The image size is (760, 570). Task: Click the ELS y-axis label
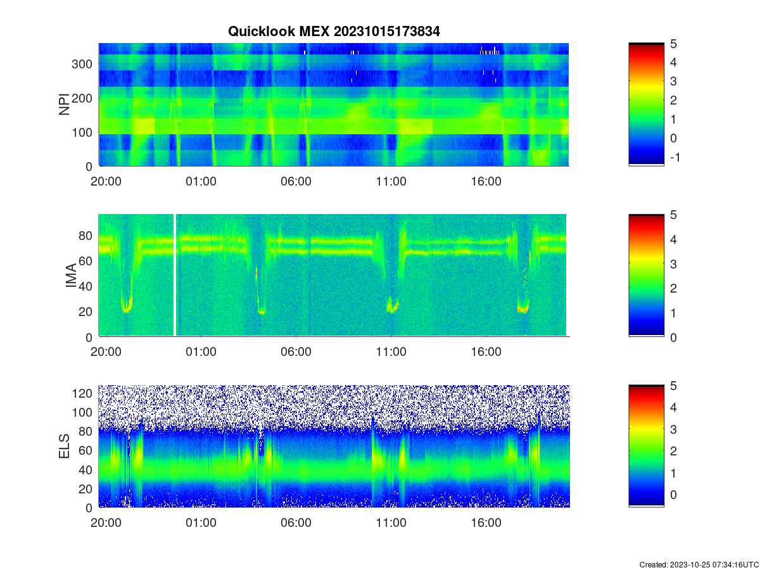pyautogui.click(x=65, y=446)
